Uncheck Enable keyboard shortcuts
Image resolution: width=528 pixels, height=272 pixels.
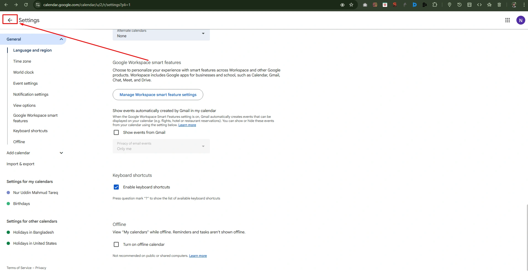point(116,187)
